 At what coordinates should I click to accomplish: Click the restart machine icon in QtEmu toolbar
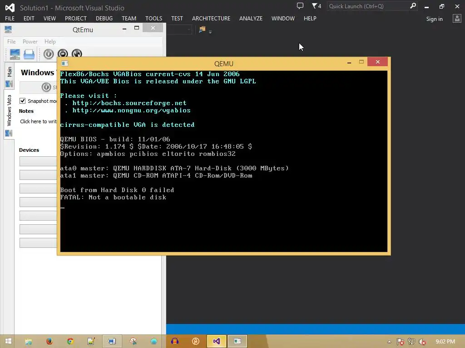click(77, 53)
